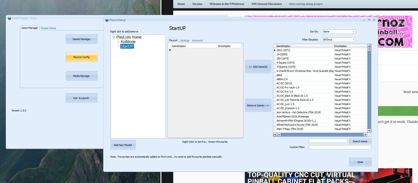This screenshot has width=418, height=183.
Task: Click the Remove Games button
Action: click(258, 105)
